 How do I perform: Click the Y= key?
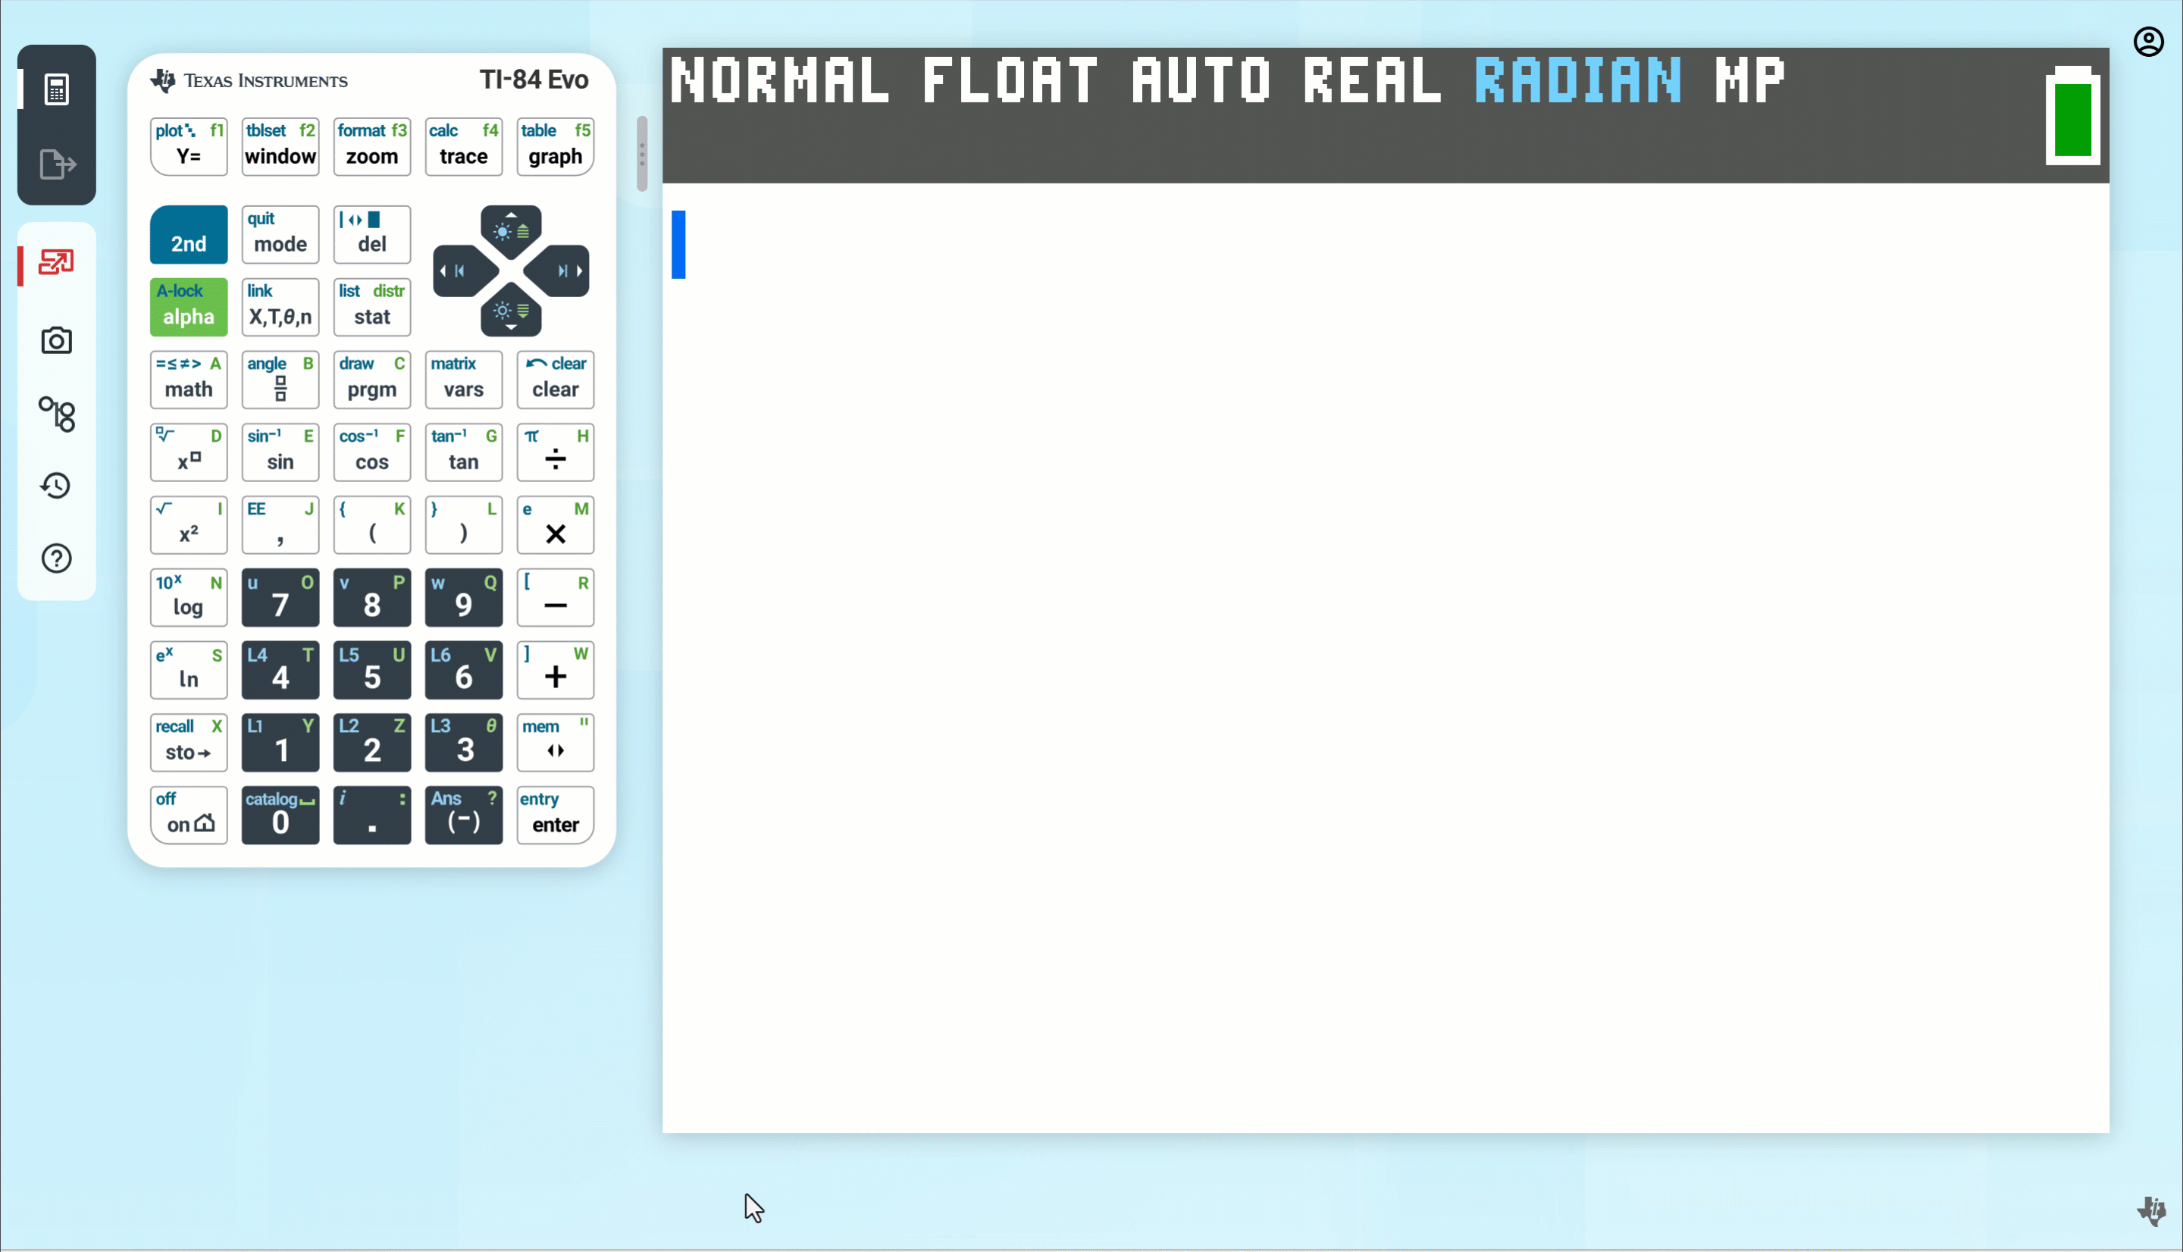(x=189, y=147)
